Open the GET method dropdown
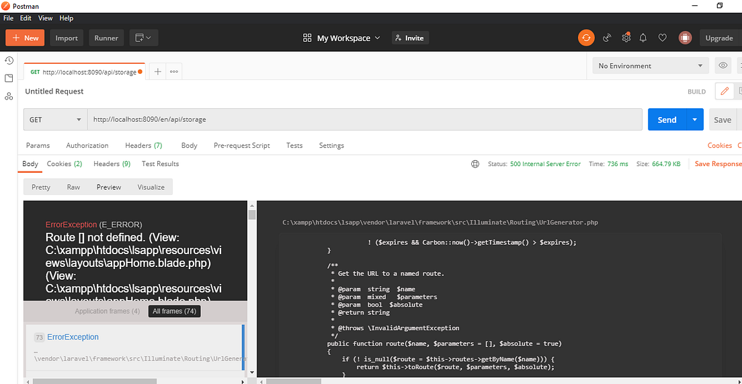 [x=55, y=120]
